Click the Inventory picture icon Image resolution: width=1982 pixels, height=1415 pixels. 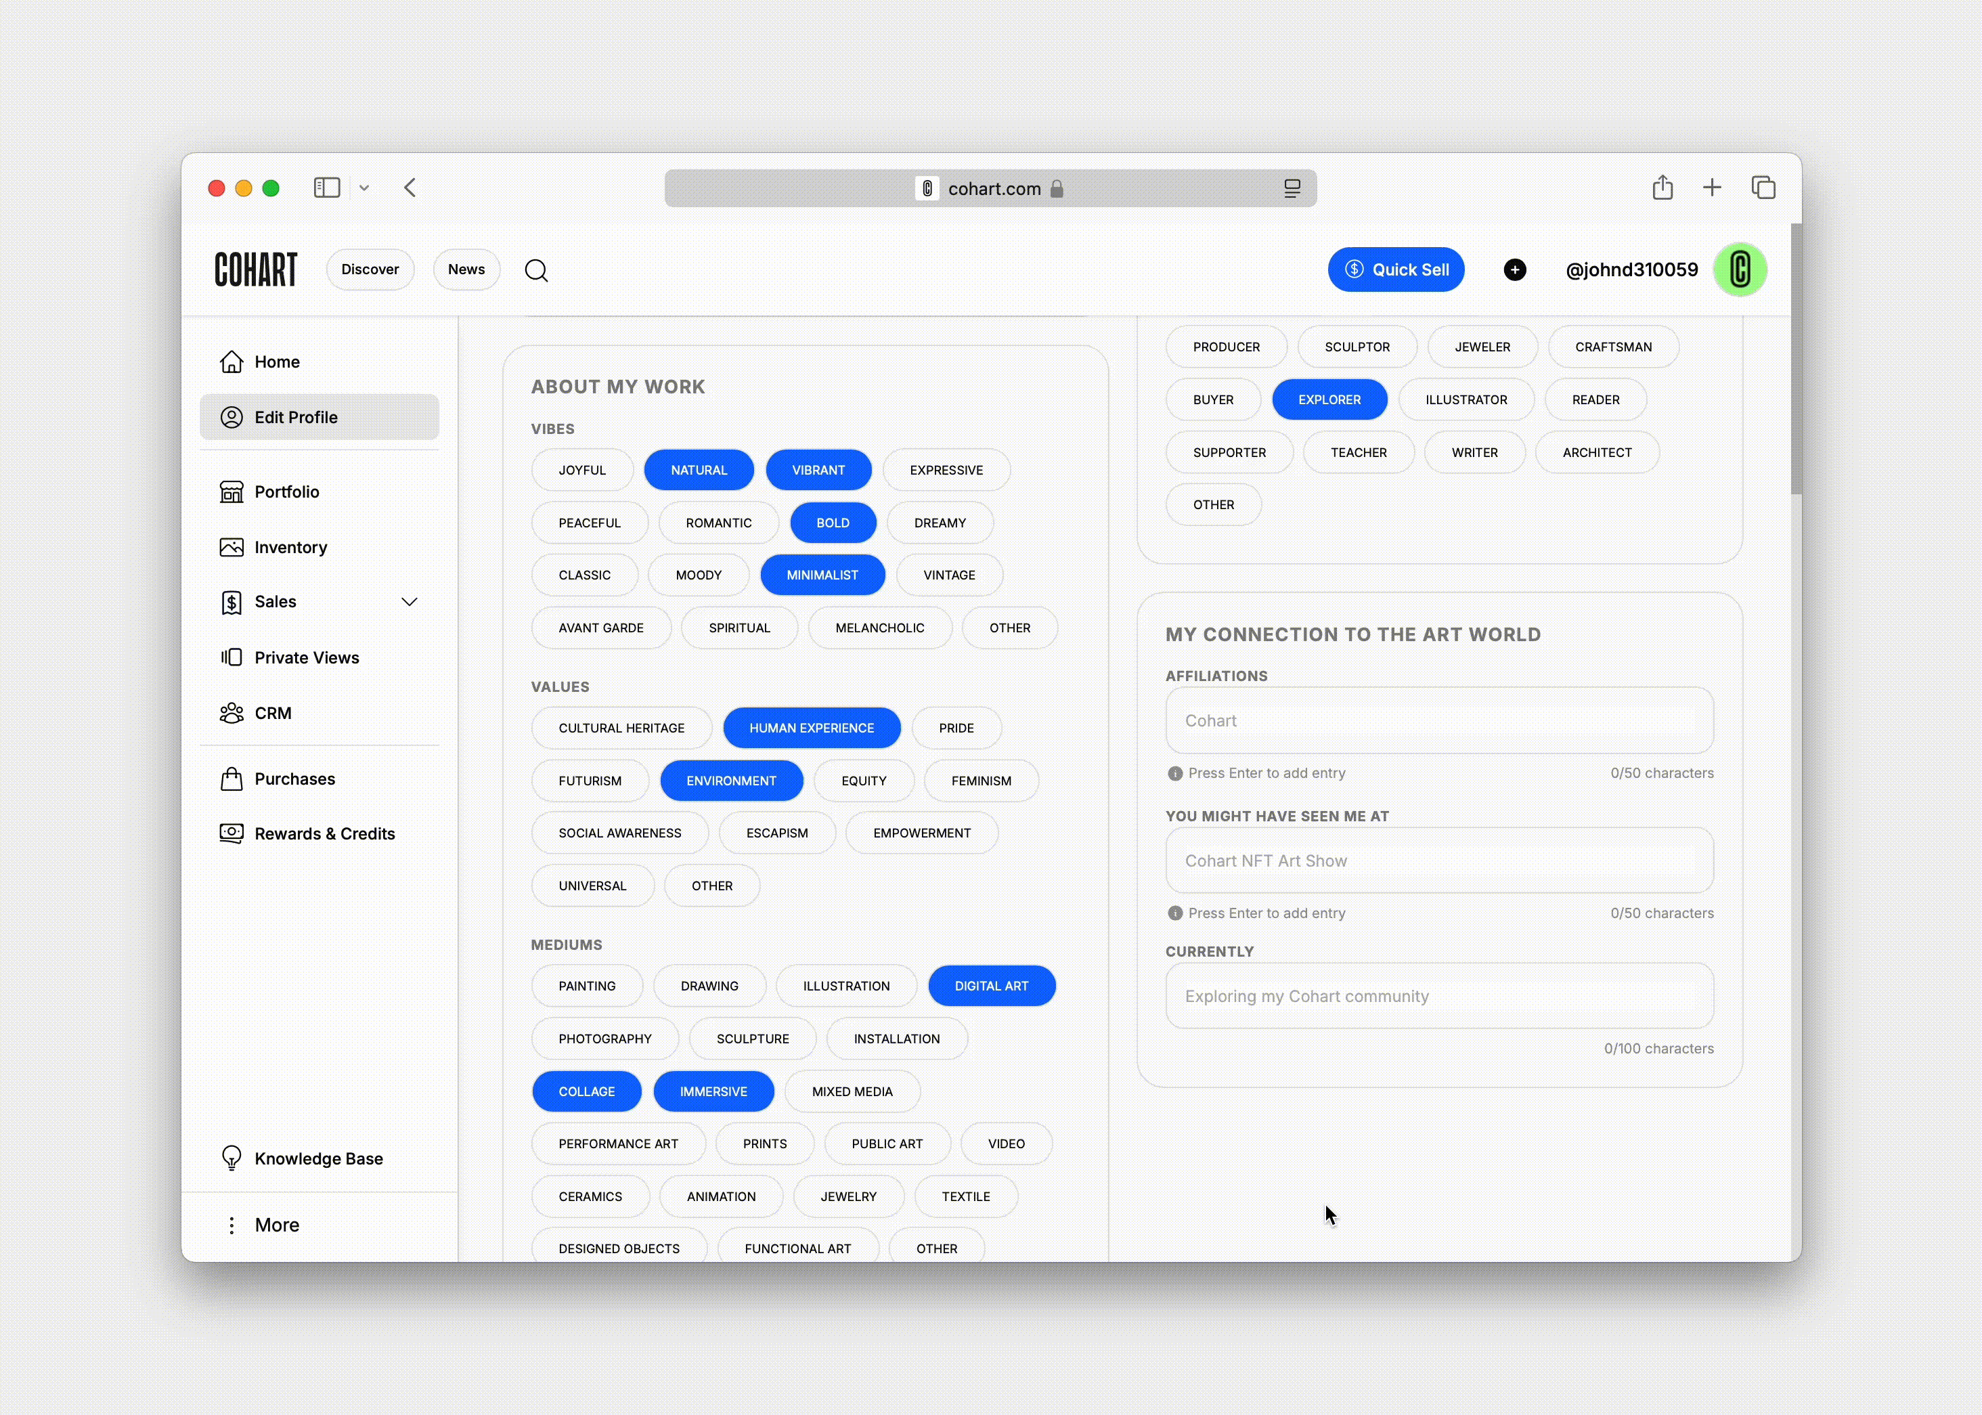232,547
